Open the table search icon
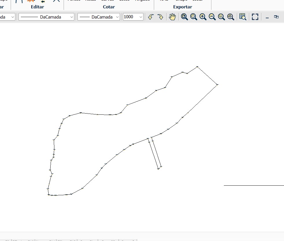 (243, 17)
